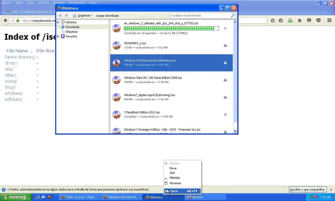Open the Arquivo menu

[7, 3]
